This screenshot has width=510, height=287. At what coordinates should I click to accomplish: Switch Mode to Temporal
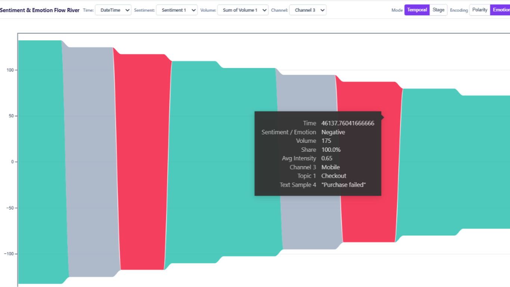[417, 10]
